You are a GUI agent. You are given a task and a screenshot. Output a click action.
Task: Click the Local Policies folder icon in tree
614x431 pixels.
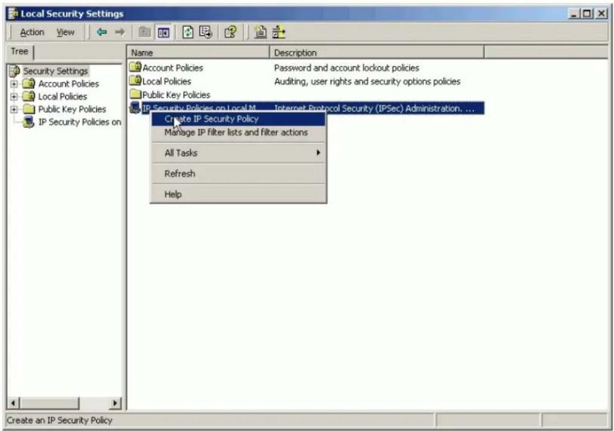28,96
